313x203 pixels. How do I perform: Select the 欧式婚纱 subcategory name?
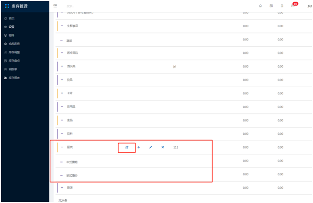[x=72, y=175]
